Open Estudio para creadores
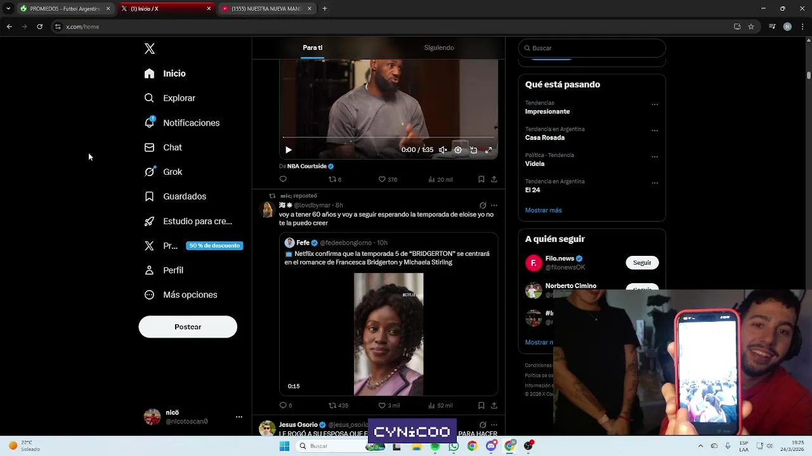 pyautogui.click(x=188, y=221)
